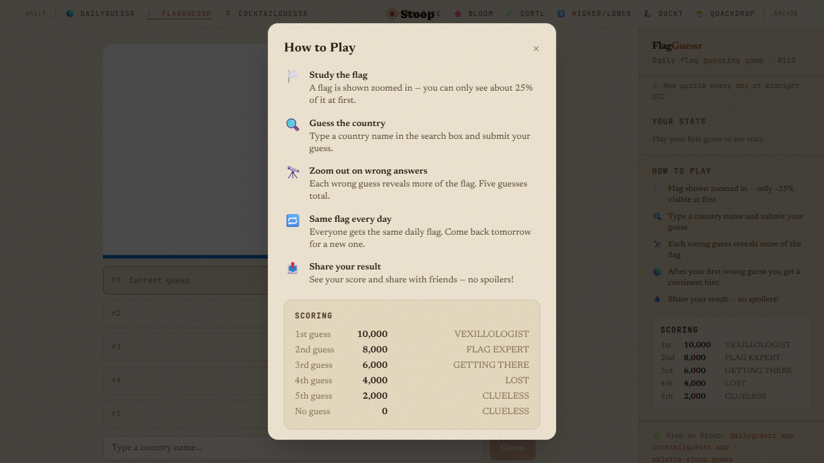This screenshot has height=463, width=824.
Task: Click the share icon beside 'Share your result' in sidebar
Action: click(657, 300)
